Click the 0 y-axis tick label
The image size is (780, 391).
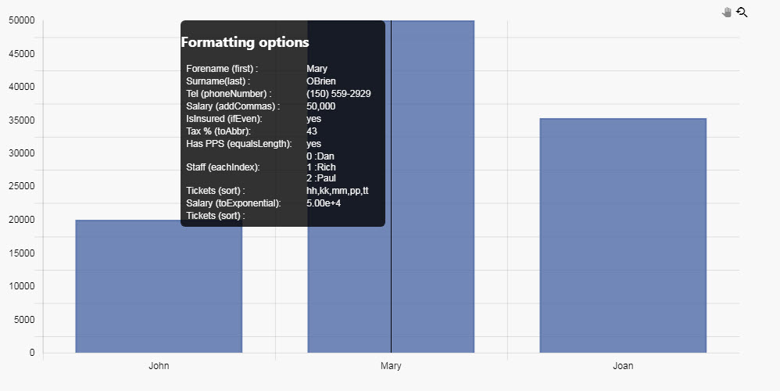32,353
